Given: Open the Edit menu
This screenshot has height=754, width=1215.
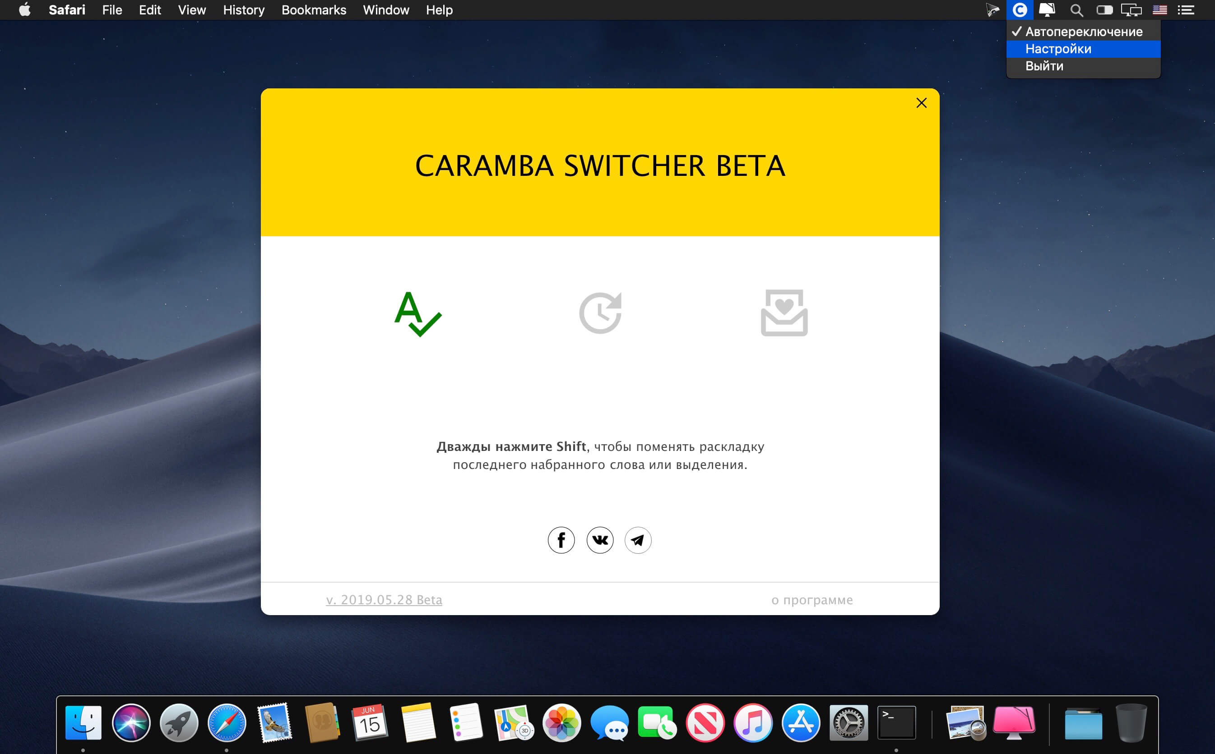Looking at the screenshot, I should point(150,10).
